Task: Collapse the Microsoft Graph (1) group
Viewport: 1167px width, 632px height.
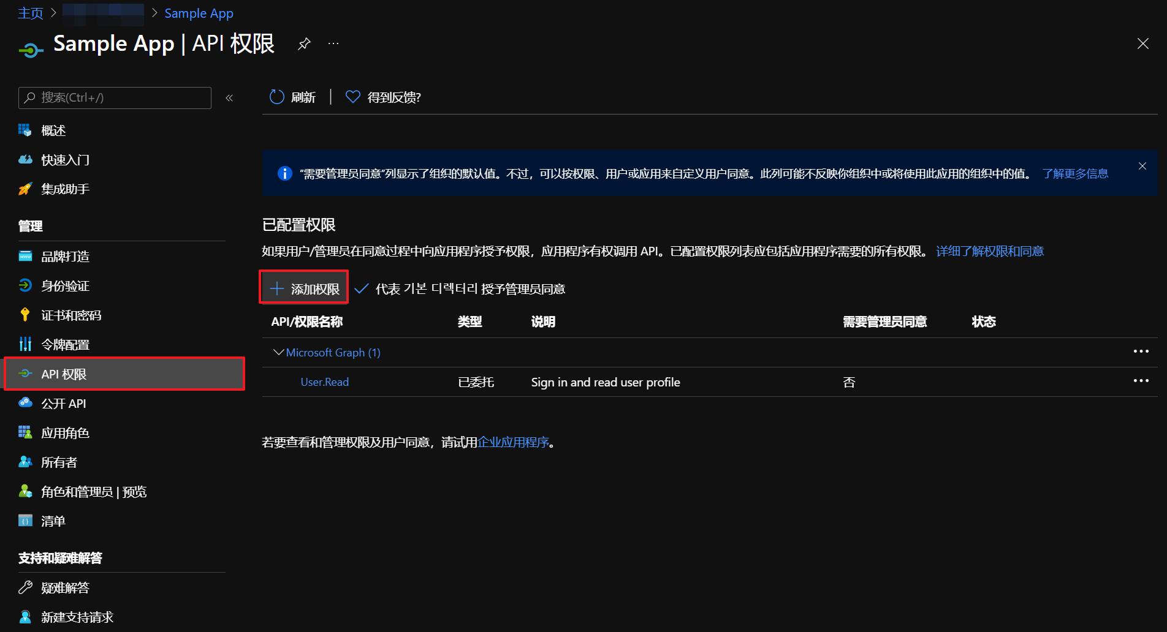Action: click(x=278, y=353)
